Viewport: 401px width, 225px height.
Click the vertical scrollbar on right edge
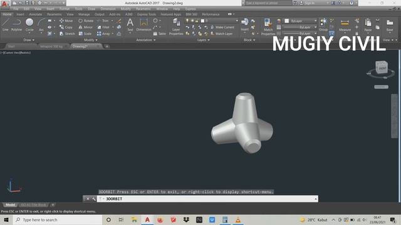[394, 116]
